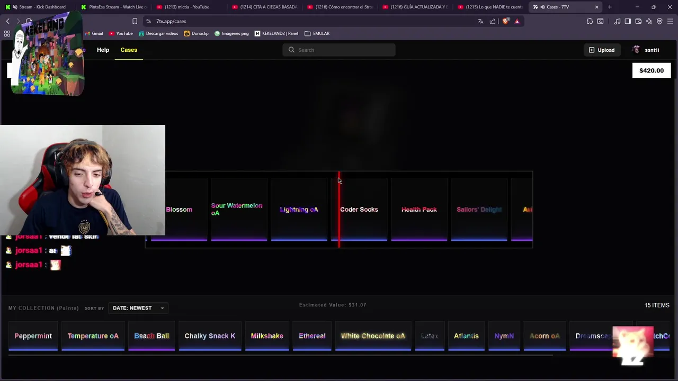678x381 pixels.
Task: Click the translate page icon in address bar
Action: coord(480,21)
